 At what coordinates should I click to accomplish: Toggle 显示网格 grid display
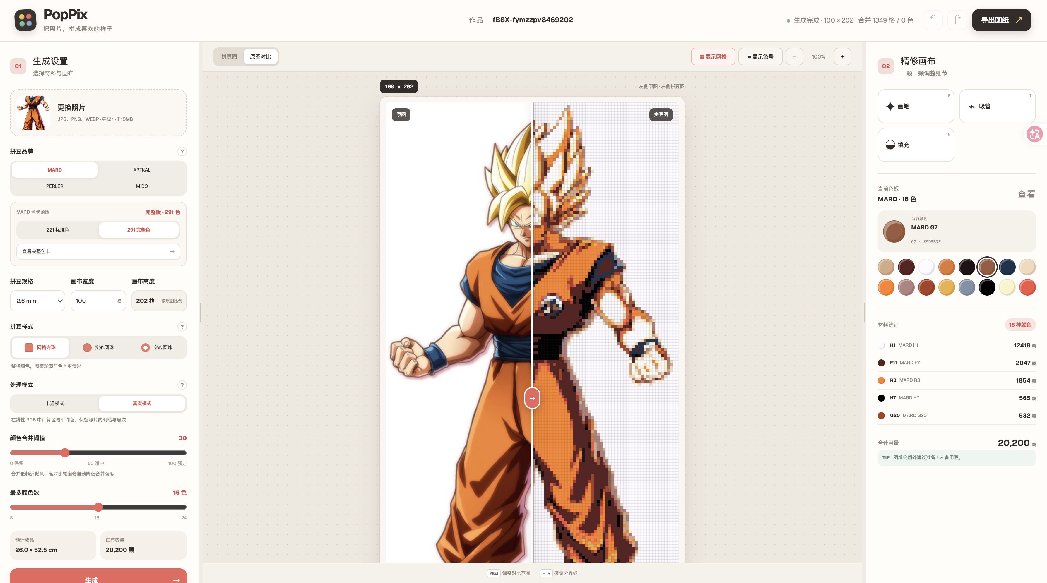pyautogui.click(x=713, y=56)
